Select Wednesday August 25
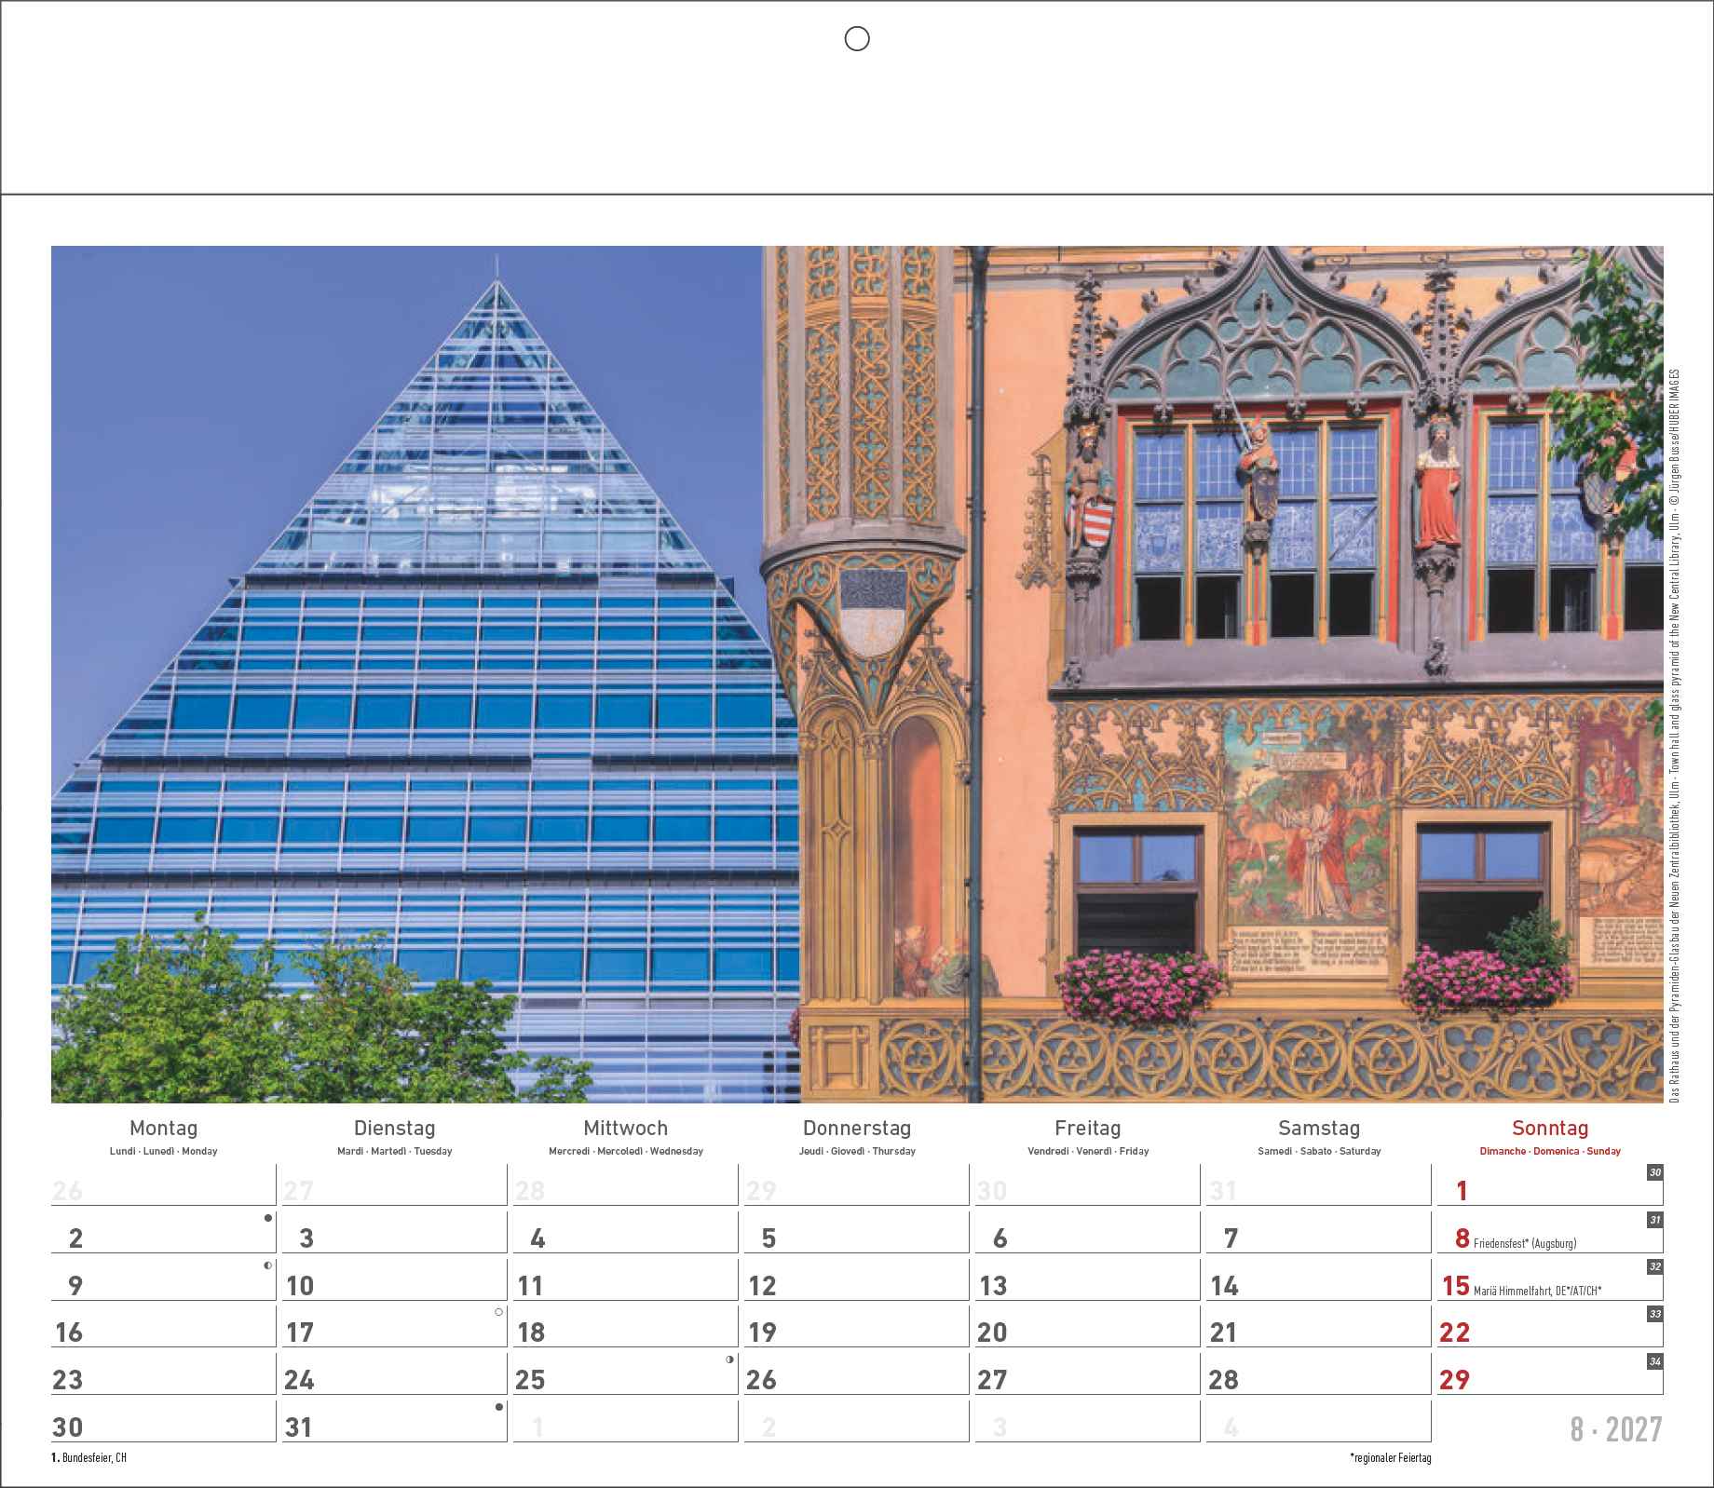The width and height of the screenshot is (1714, 1488). (531, 1380)
